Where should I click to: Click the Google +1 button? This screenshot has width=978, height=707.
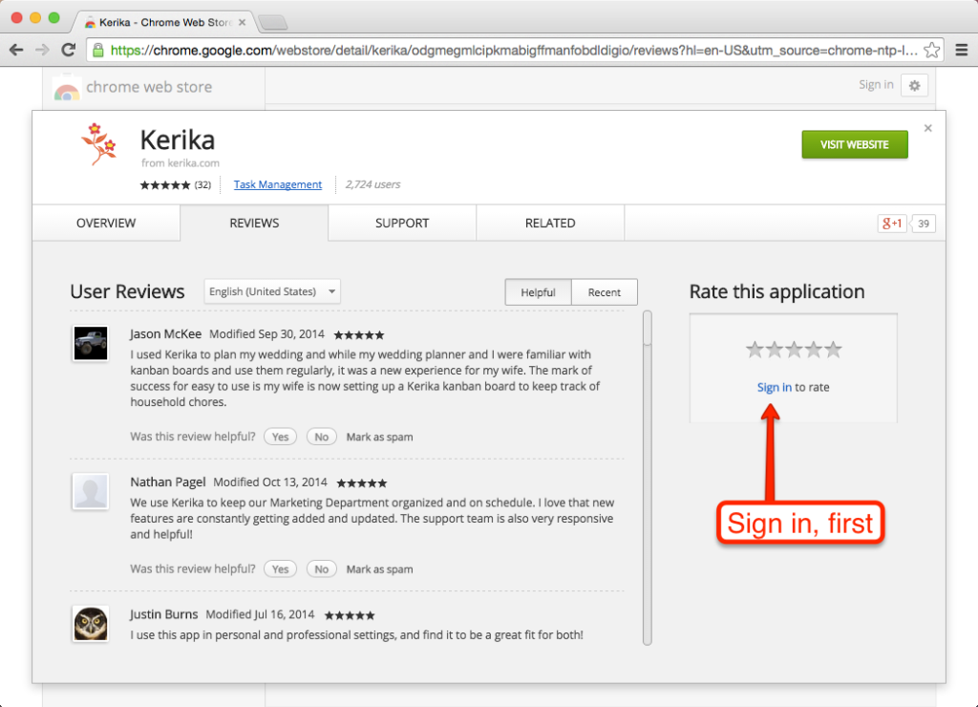pyautogui.click(x=892, y=224)
